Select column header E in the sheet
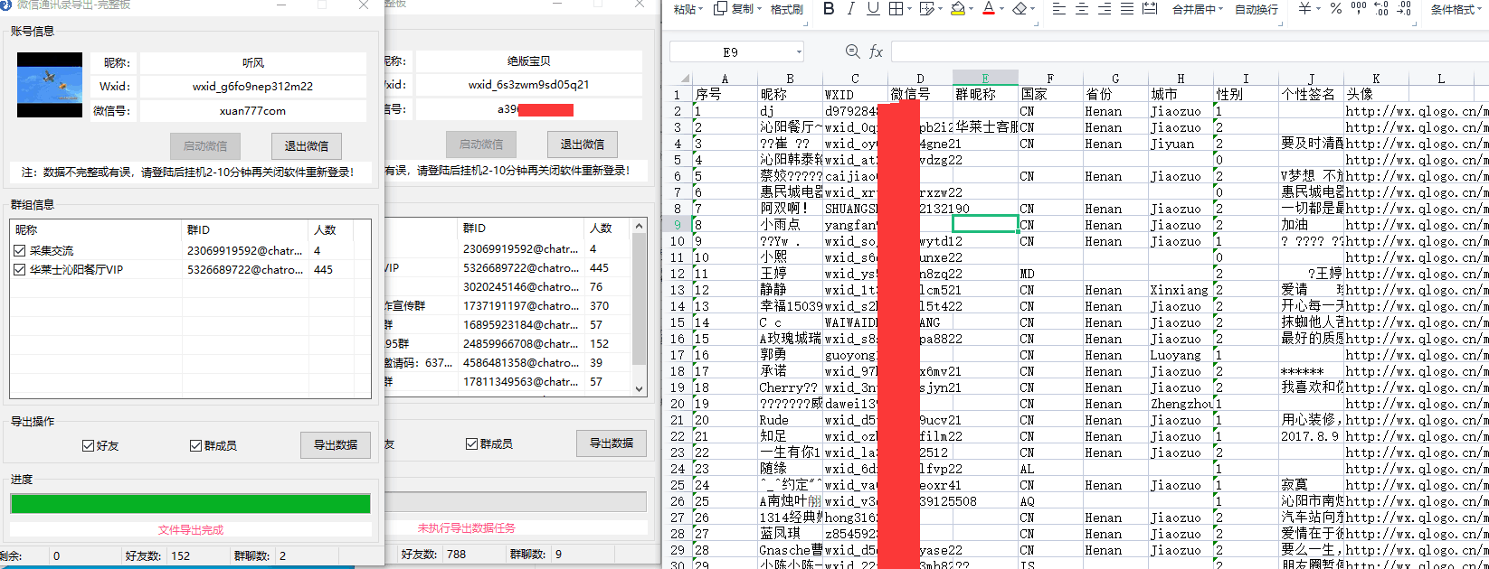Viewport: 1489px width, 569px height. coord(985,79)
